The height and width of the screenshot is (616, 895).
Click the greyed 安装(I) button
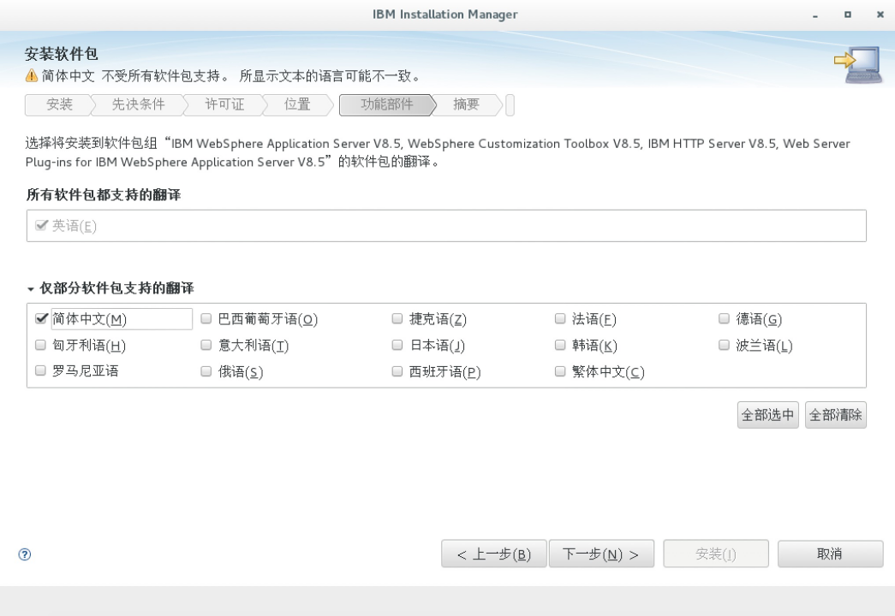[716, 554]
